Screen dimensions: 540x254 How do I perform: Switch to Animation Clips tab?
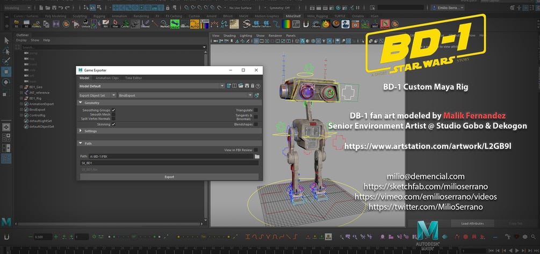pyautogui.click(x=107, y=78)
